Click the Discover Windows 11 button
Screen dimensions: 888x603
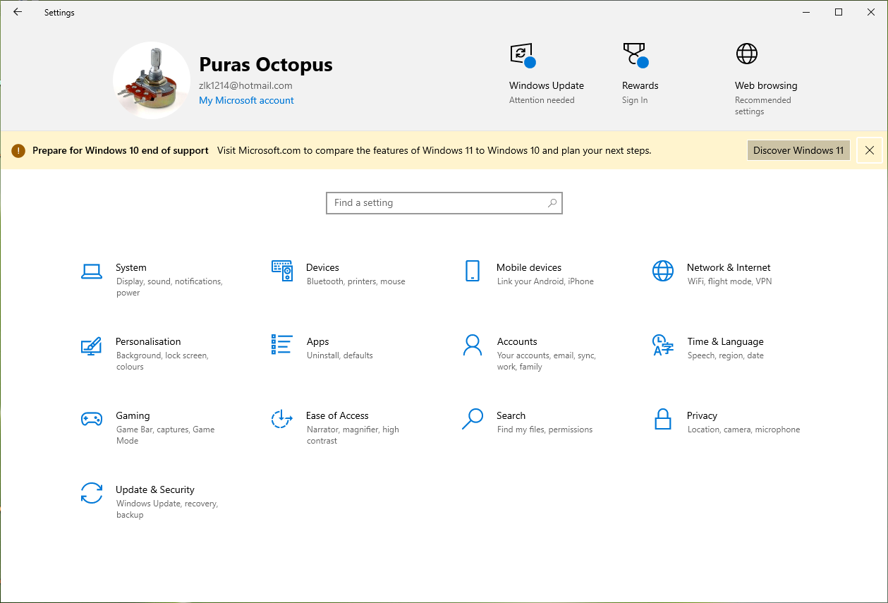pyautogui.click(x=798, y=150)
